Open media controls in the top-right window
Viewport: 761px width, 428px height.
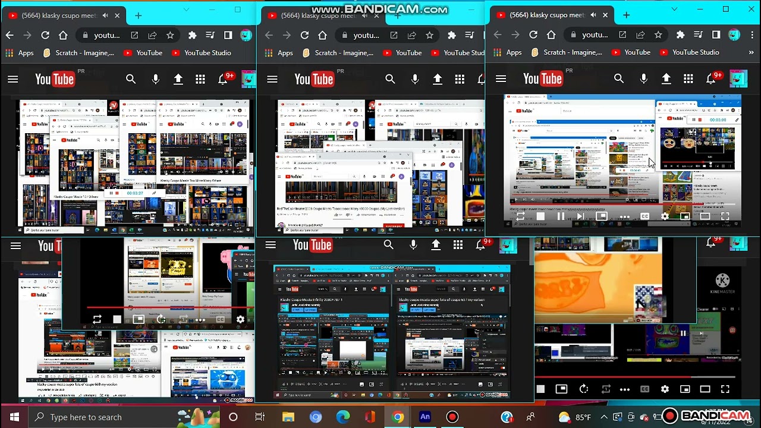tap(698, 34)
